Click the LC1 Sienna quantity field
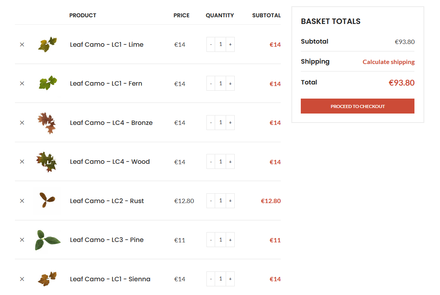Image resolution: width=440 pixels, height=295 pixels. 221,279
